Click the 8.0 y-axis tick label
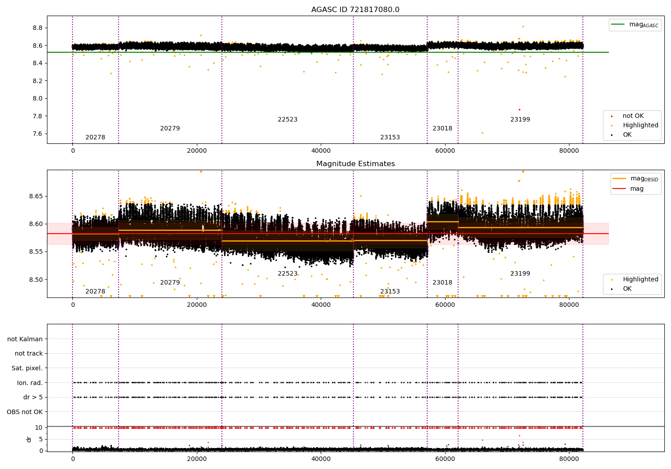Viewport: 671px width, 469px height. (38, 99)
